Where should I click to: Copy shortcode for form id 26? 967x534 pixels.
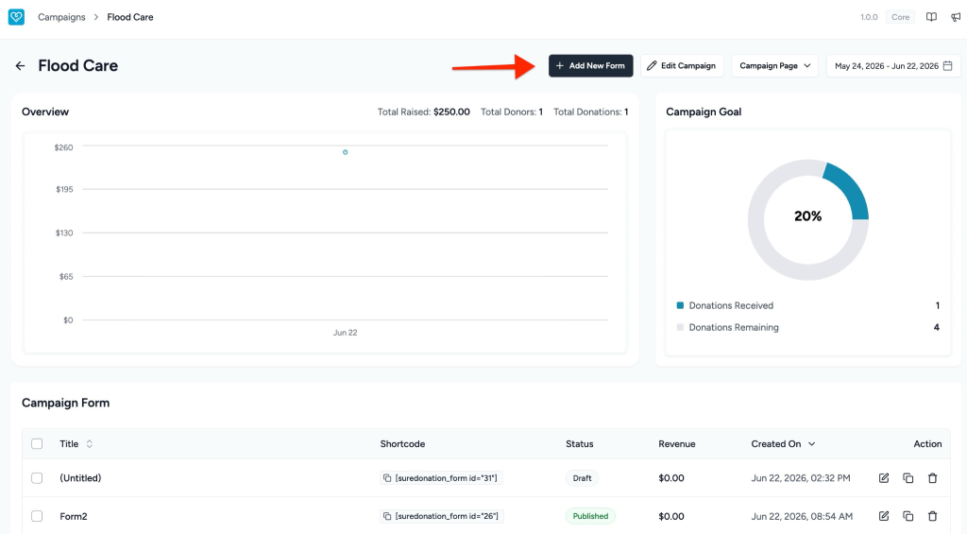pyautogui.click(x=386, y=516)
